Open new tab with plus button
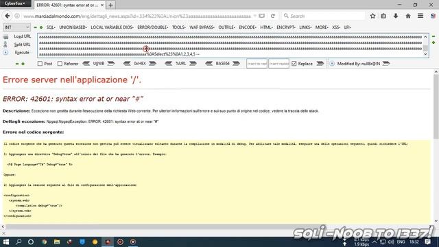Screen dimensions: 439x247 click(x=111, y=5)
